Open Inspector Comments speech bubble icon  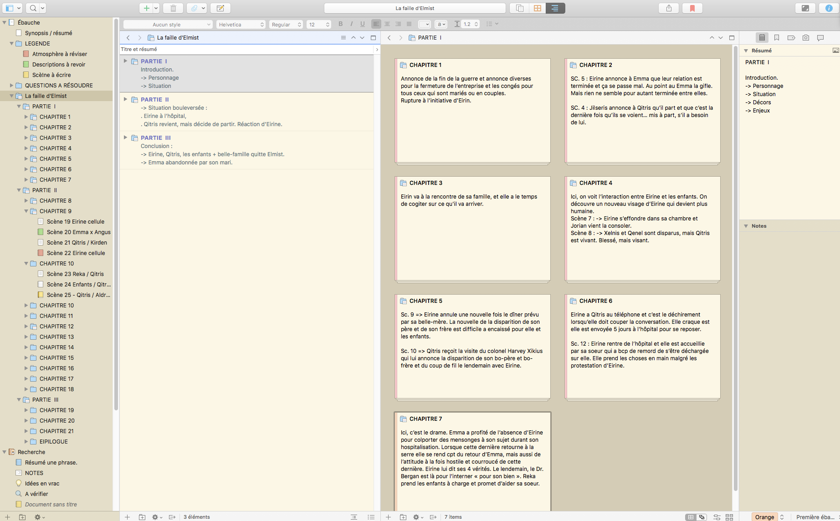click(820, 38)
